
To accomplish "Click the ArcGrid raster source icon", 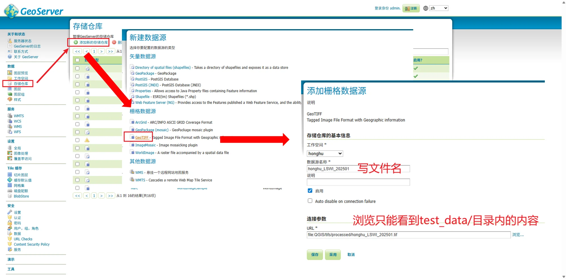I will pyautogui.click(x=132, y=122).
